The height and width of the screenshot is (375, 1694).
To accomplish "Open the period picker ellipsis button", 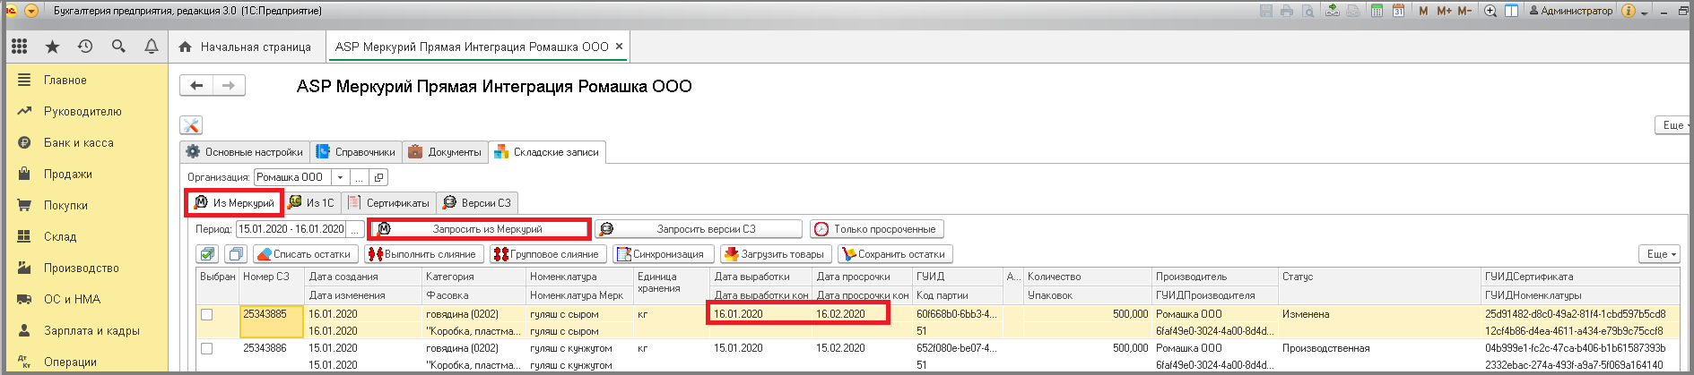I will tap(355, 229).
